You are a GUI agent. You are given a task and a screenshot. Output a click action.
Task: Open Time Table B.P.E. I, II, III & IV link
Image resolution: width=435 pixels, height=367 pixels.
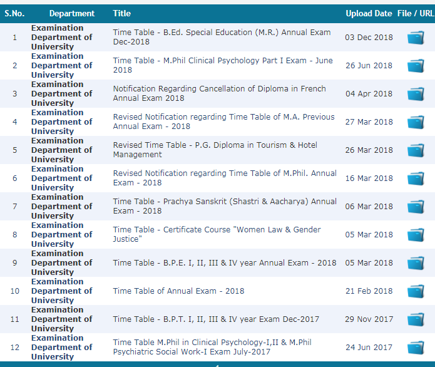[225, 262]
